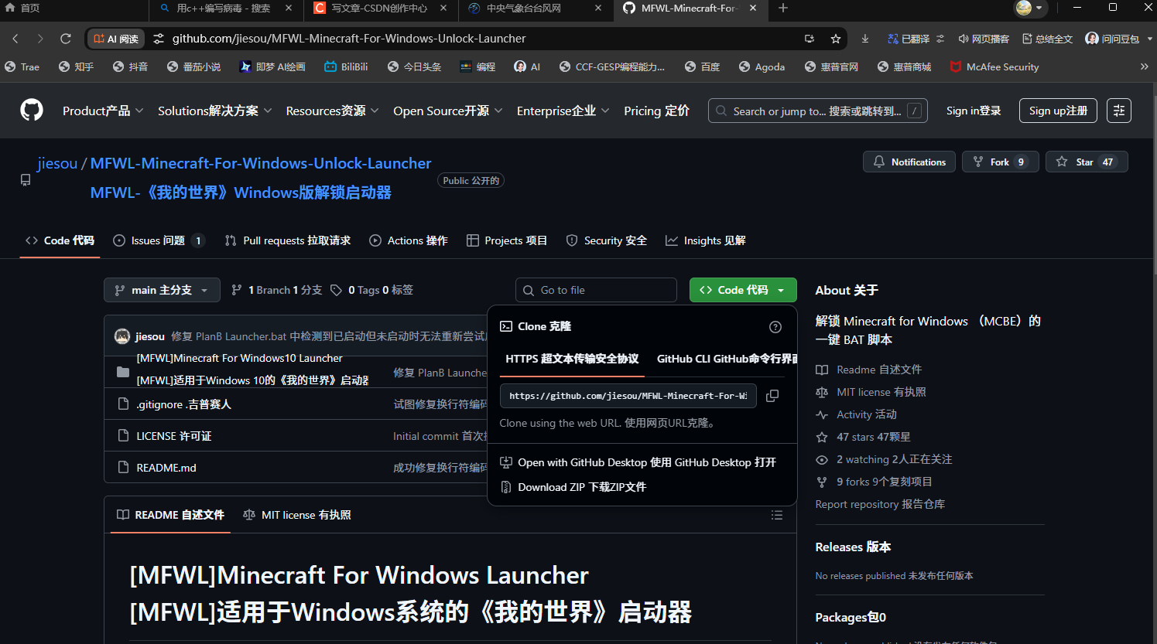Click the Sign up注册 button

(1057, 111)
